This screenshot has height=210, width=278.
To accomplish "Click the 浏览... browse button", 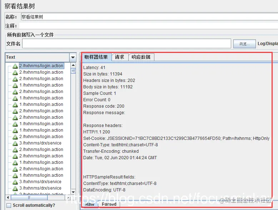I will pyautogui.click(x=244, y=44).
